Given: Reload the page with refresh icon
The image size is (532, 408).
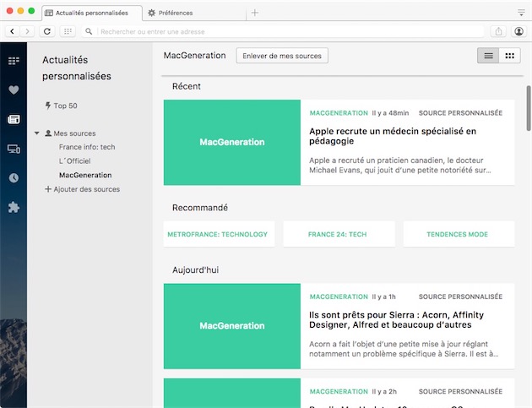Looking at the screenshot, I should (47, 31).
